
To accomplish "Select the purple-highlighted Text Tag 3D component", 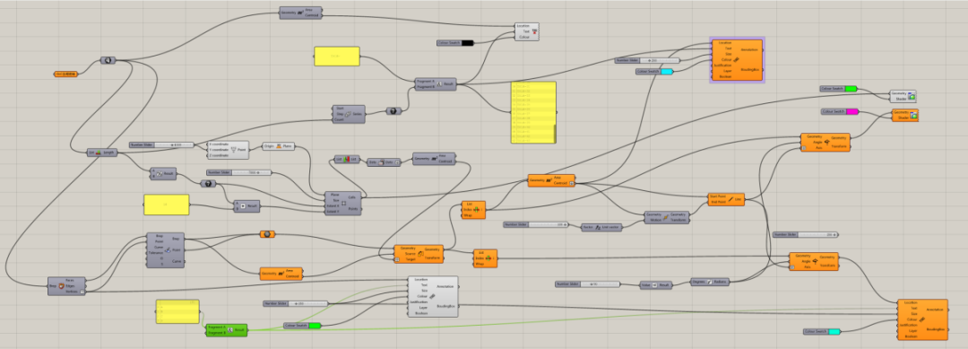I will click(737, 59).
